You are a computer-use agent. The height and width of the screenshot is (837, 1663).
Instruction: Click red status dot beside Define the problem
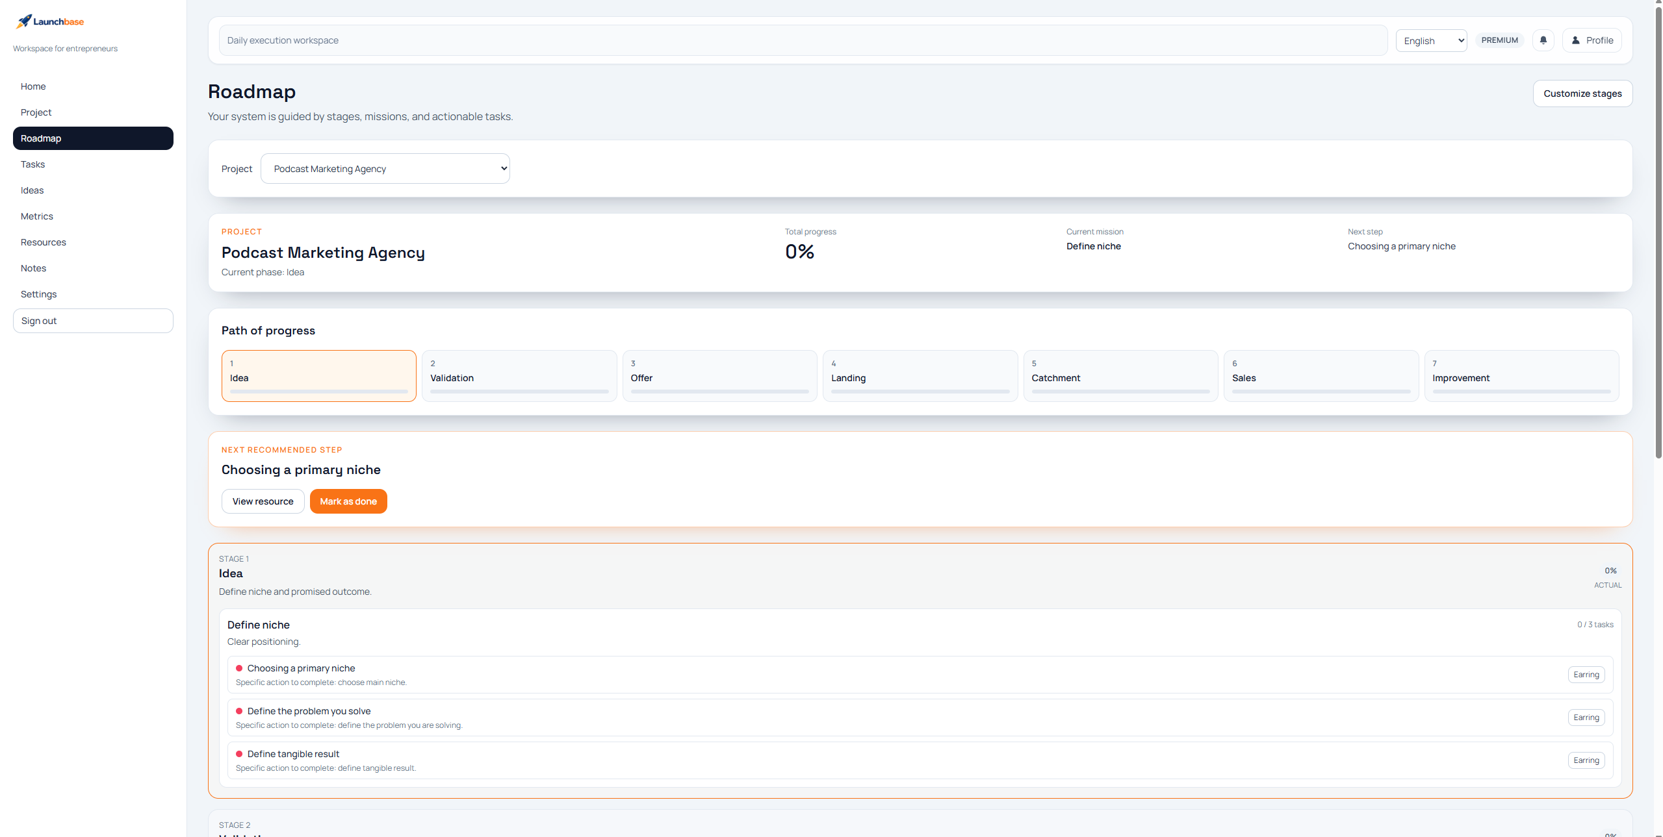(x=239, y=711)
